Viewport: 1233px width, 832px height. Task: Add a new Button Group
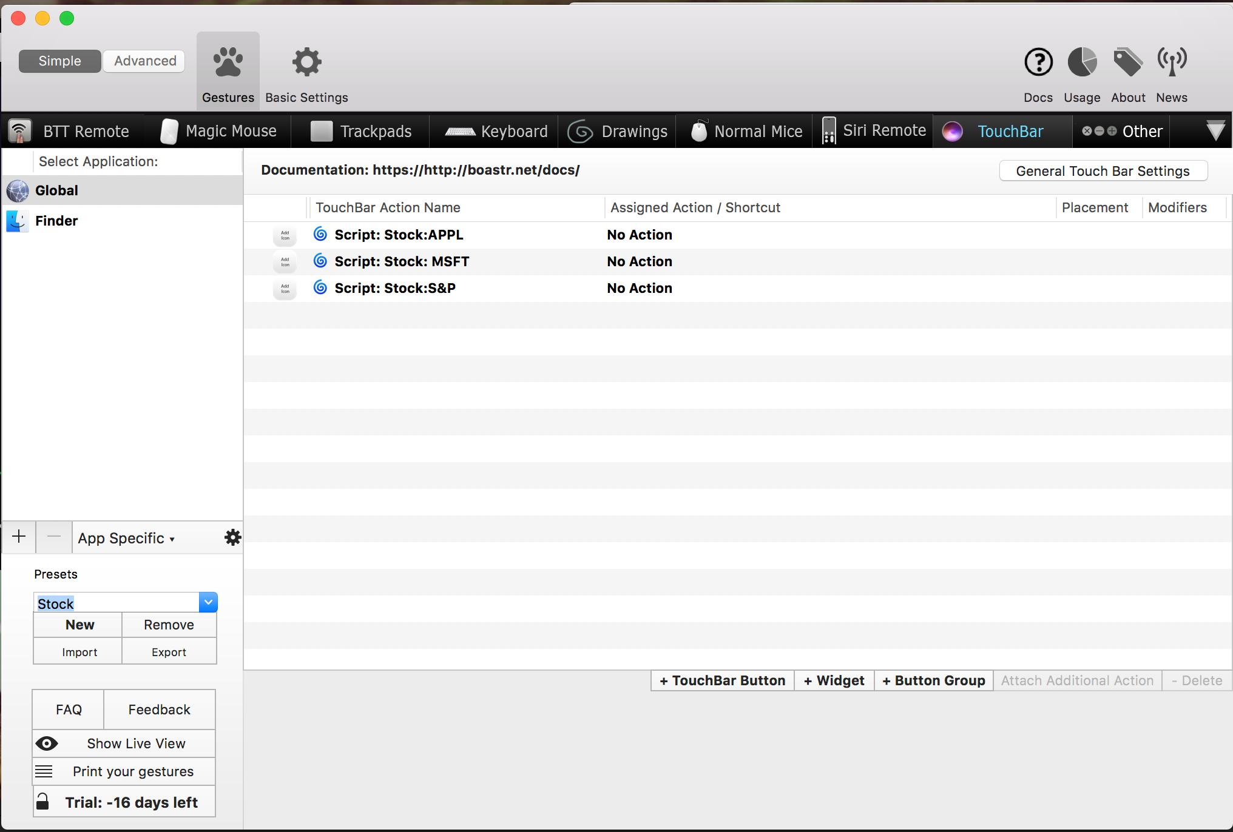tap(933, 680)
